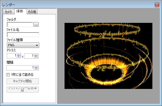Open the その他 tab
Image resolution: width=162 pixels, height=106 pixels.
[32, 12]
